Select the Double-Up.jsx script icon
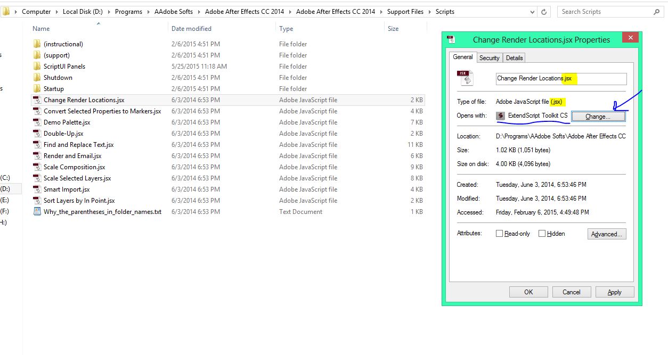The image size is (668, 355). [x=37, y=133]
